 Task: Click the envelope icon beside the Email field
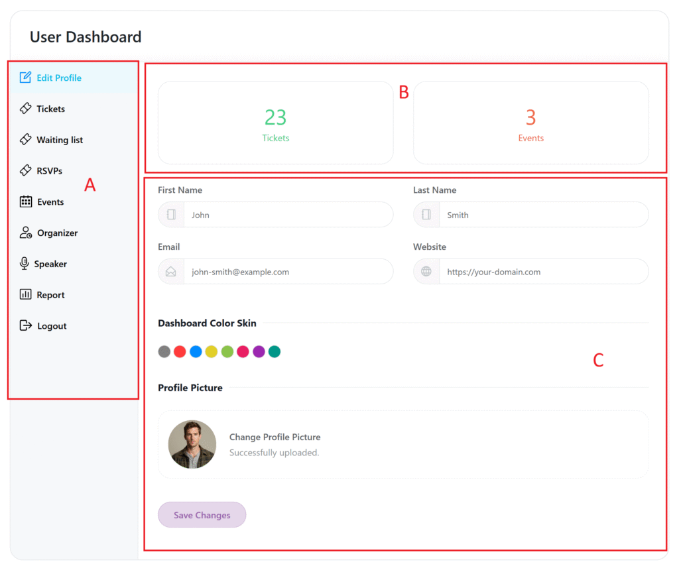pyautogui.click(x=170, y=271)
